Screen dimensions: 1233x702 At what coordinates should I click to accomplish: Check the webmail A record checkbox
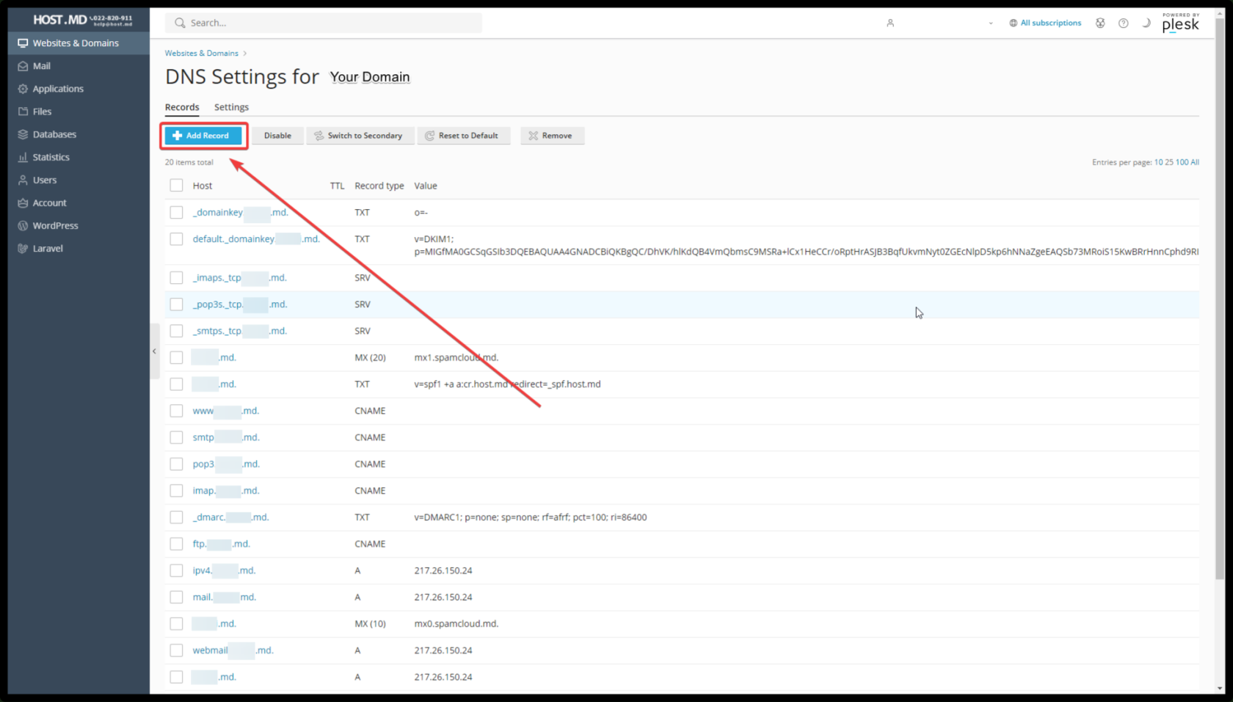click(x=176, y=650)
